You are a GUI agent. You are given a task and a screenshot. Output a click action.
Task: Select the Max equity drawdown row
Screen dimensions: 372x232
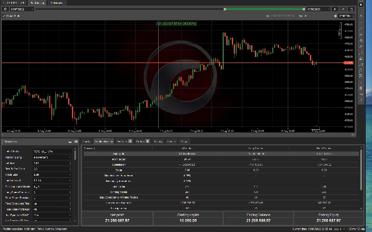(x=221, y=181)
